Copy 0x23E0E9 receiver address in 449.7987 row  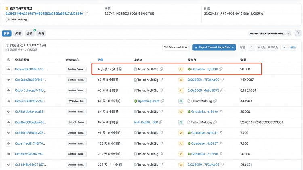tap(222, 80)
